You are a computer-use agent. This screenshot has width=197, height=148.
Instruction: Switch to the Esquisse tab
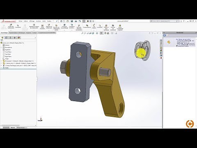tap(28, 33)
